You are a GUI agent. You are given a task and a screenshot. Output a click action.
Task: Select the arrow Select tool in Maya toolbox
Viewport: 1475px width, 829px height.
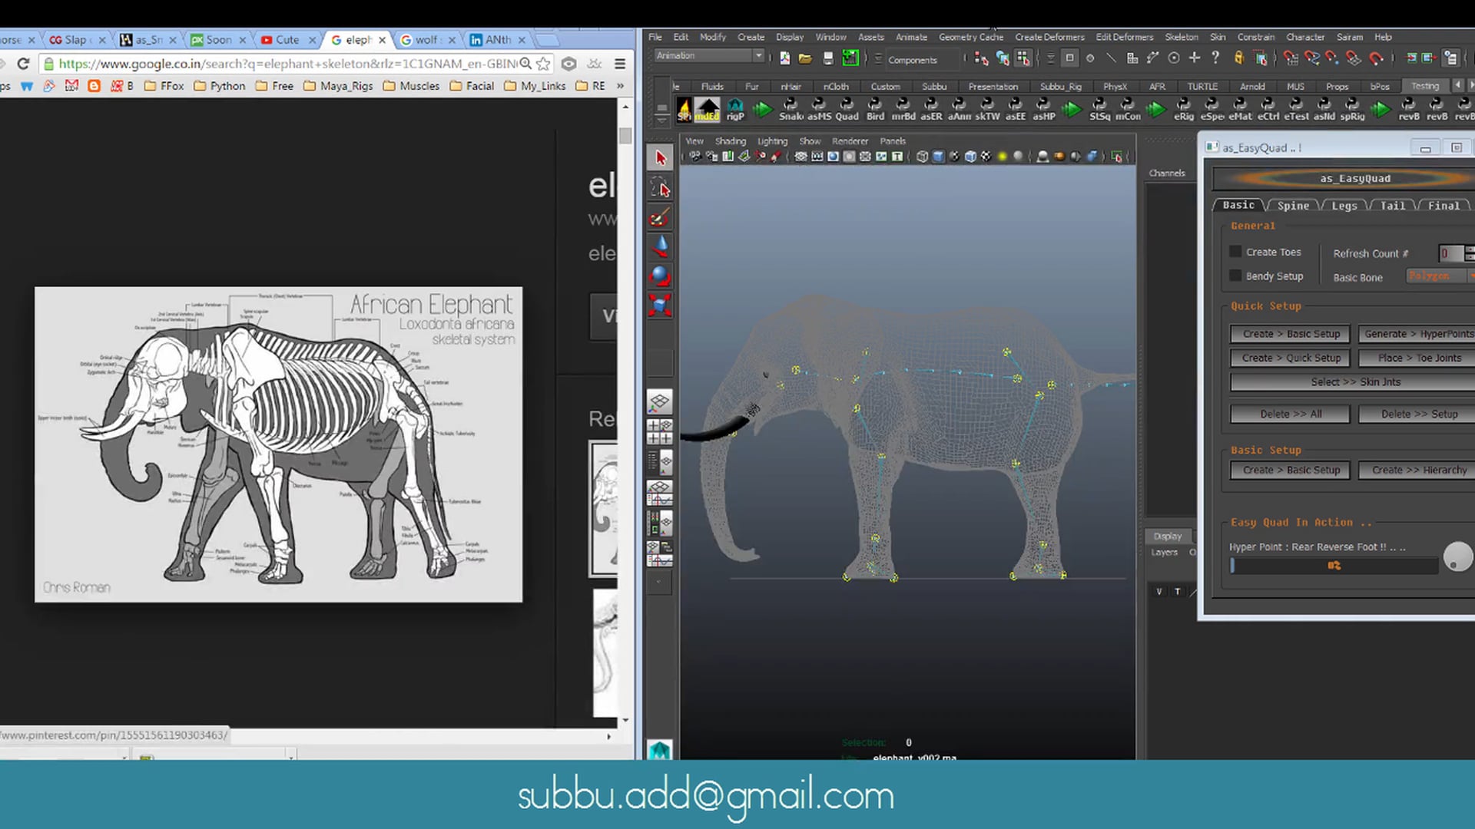pos(660,158)
